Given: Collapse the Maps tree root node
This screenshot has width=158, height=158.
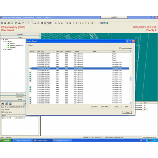Looking at the screenshot, I should tap(2, 39).
